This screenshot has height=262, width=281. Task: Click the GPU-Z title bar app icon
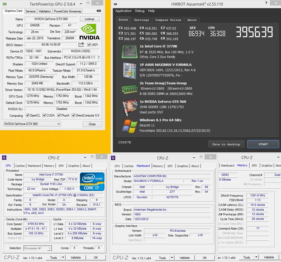click(4, 4)
